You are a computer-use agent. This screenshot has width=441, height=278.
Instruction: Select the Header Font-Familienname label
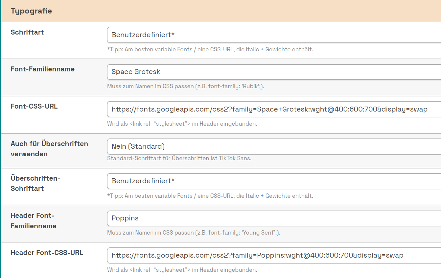(34, 221)
